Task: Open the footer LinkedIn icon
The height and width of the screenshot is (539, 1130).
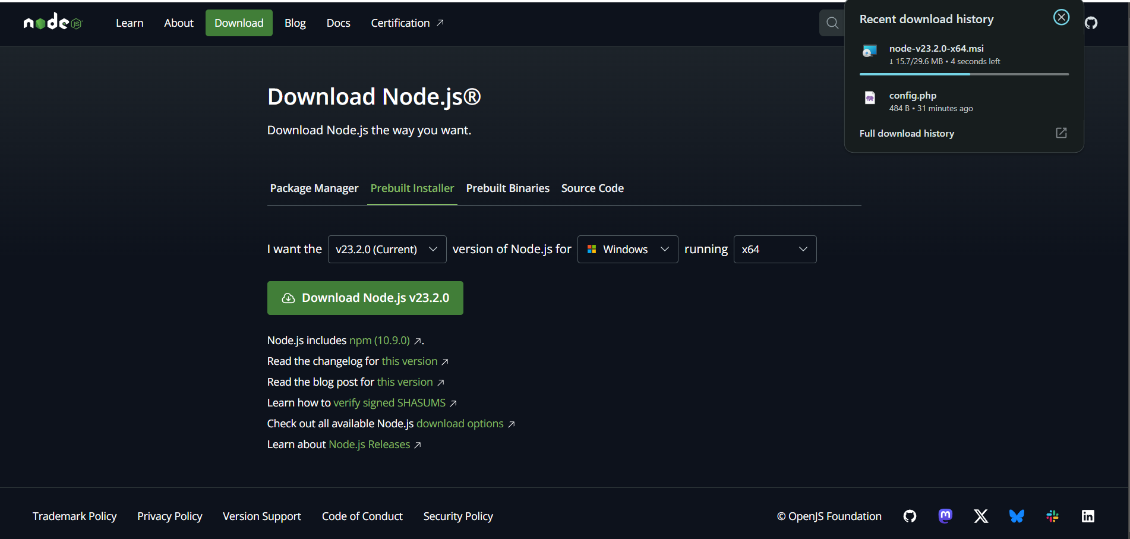Action: click(1088, 516)
